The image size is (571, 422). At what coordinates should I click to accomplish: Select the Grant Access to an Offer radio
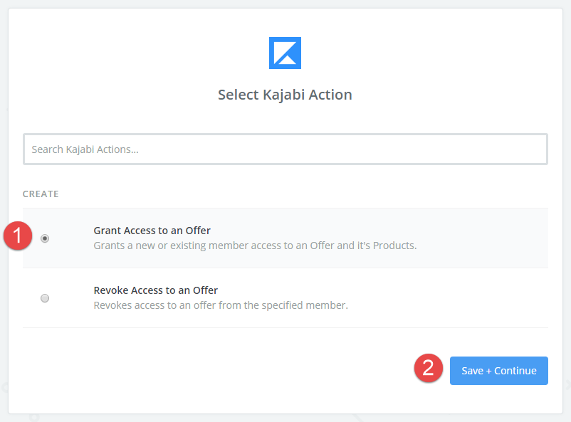(x=45, y=238)
